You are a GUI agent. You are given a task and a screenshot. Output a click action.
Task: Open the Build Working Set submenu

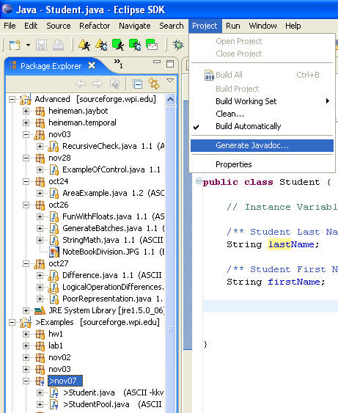click(x=262, y=101)
